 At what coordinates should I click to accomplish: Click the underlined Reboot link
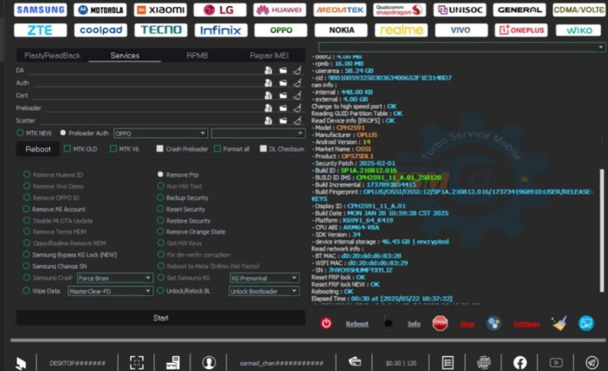point(357,324)
